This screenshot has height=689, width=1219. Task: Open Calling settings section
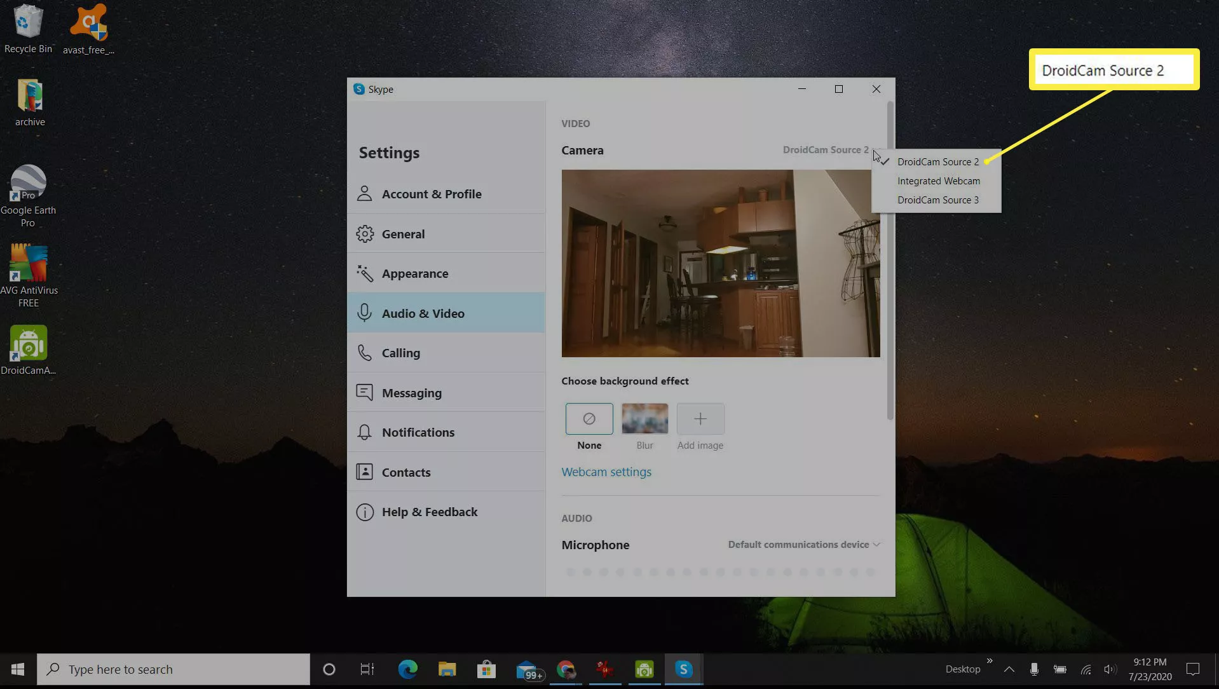(446, 353)
